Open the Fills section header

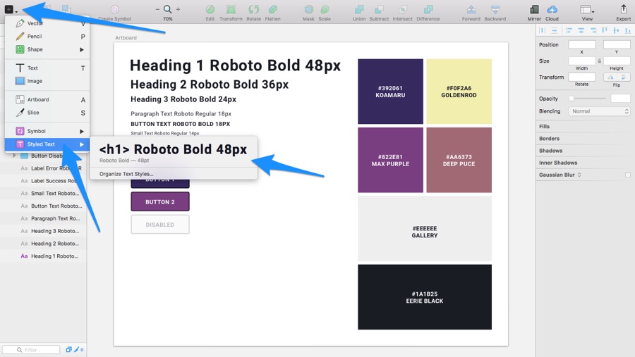[544, 127]
